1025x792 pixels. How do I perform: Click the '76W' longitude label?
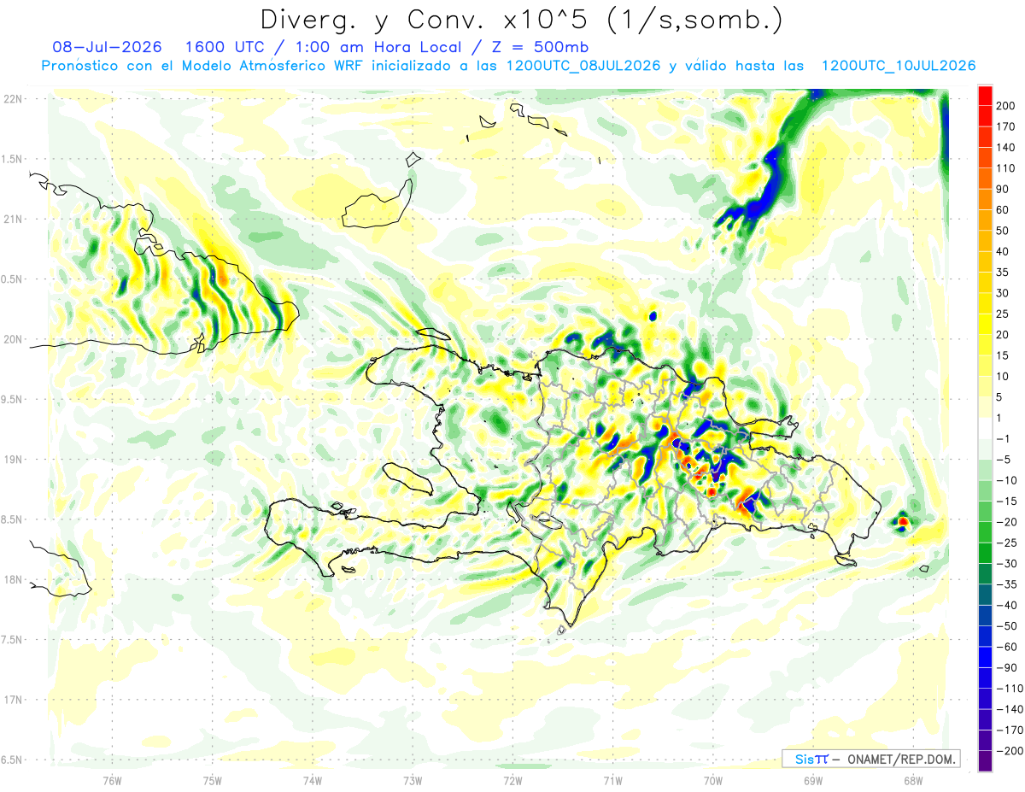point(113,780)
